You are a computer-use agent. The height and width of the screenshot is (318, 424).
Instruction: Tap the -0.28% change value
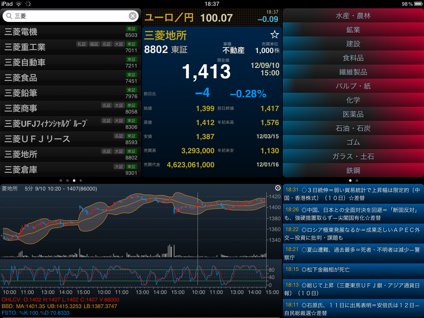click(248, 94)
